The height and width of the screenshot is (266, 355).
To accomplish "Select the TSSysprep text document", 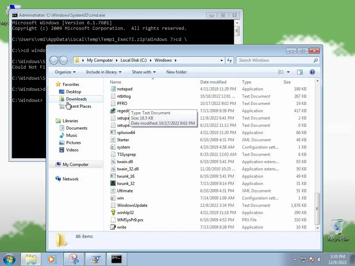I will coord(126,154).
